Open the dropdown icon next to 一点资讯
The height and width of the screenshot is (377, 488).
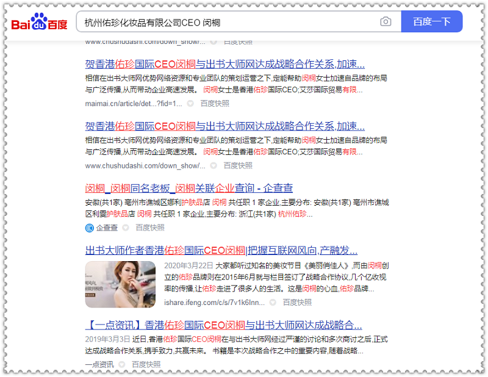point(122,365)
